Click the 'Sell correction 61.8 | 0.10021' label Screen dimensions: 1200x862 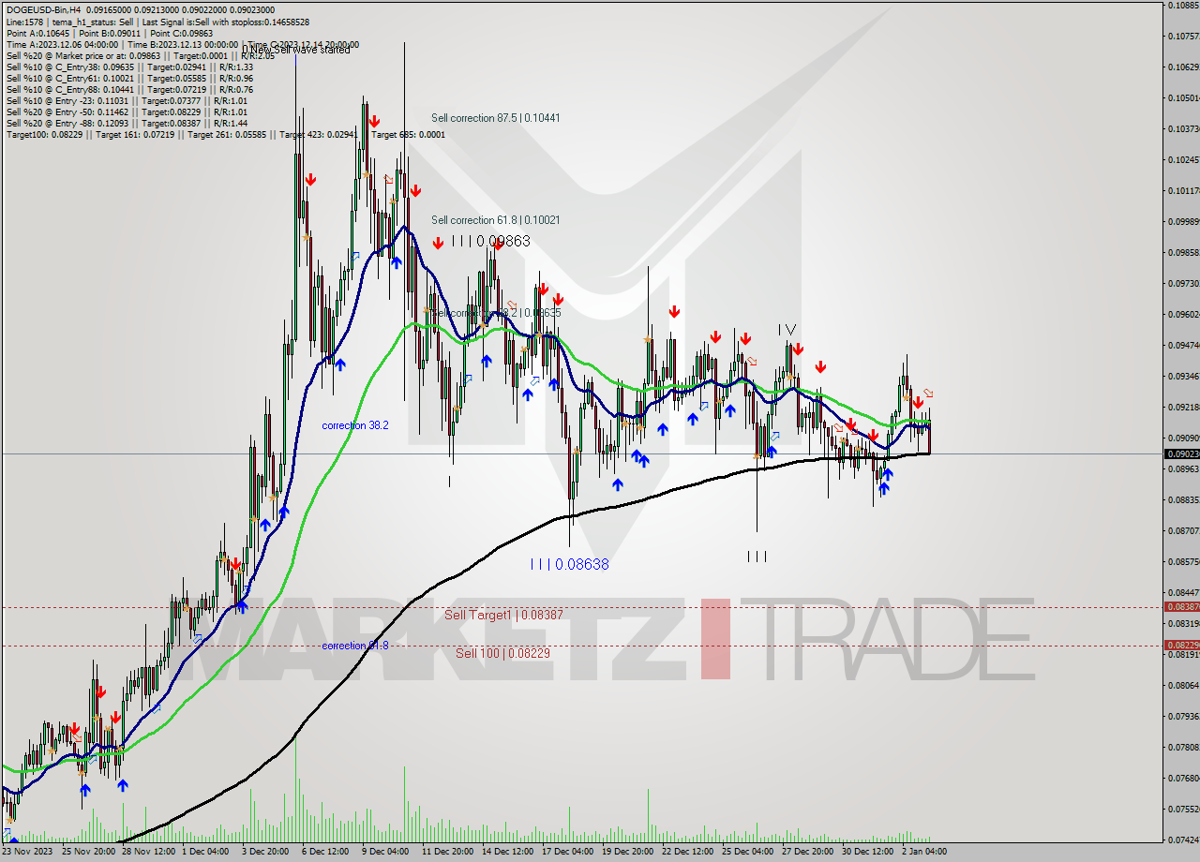[496, 219]
